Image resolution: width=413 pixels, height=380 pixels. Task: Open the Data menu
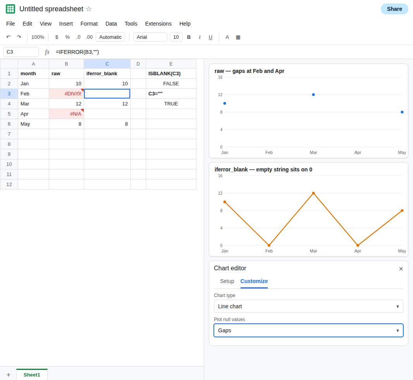[111, 24]
